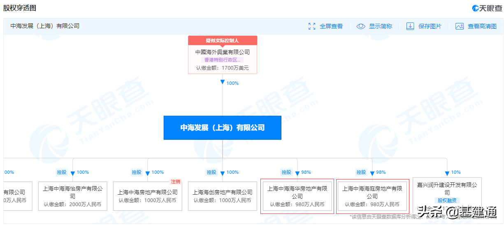This screenshot has width=504, height=225.
Task: Click 100% label above 上海海创房地产
Action: [232, 172]
